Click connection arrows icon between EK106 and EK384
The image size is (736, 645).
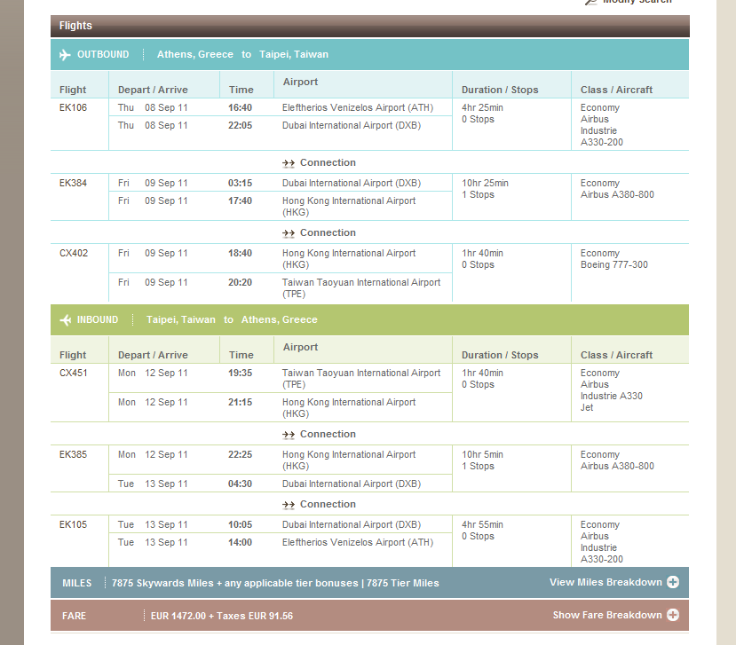[289, 163]
